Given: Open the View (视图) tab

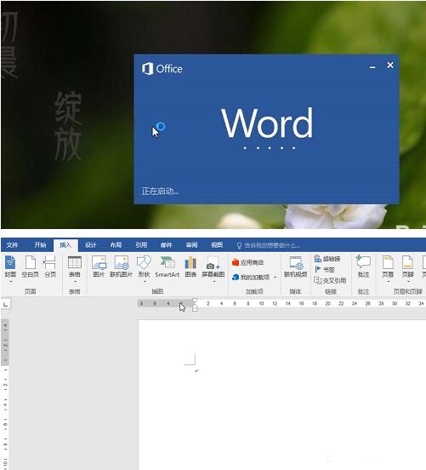Looking at the screenshot, I should tap(217, 245).
